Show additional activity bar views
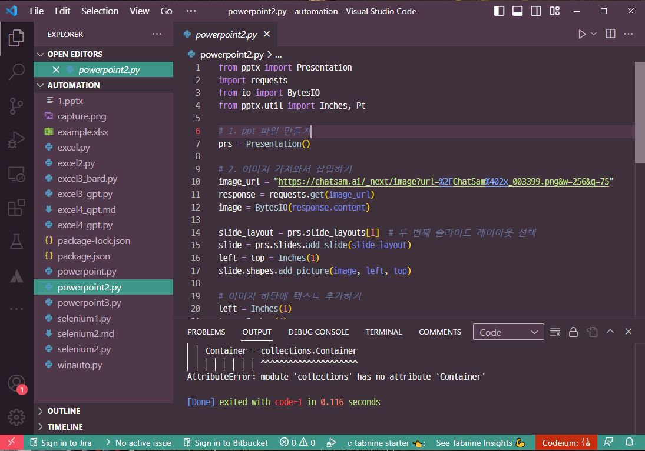645x451 pixels. pos(16,309)
